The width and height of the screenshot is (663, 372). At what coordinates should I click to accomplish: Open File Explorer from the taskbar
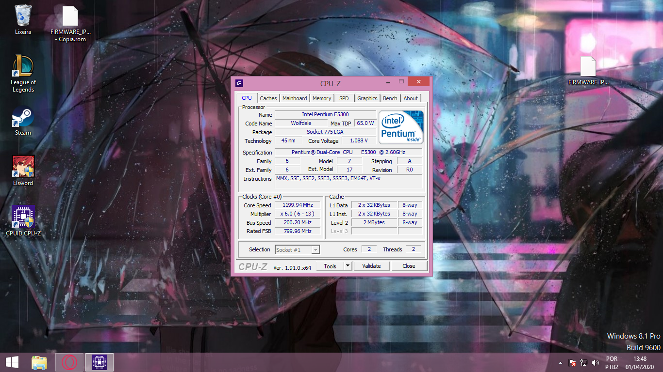pos(39,362)
